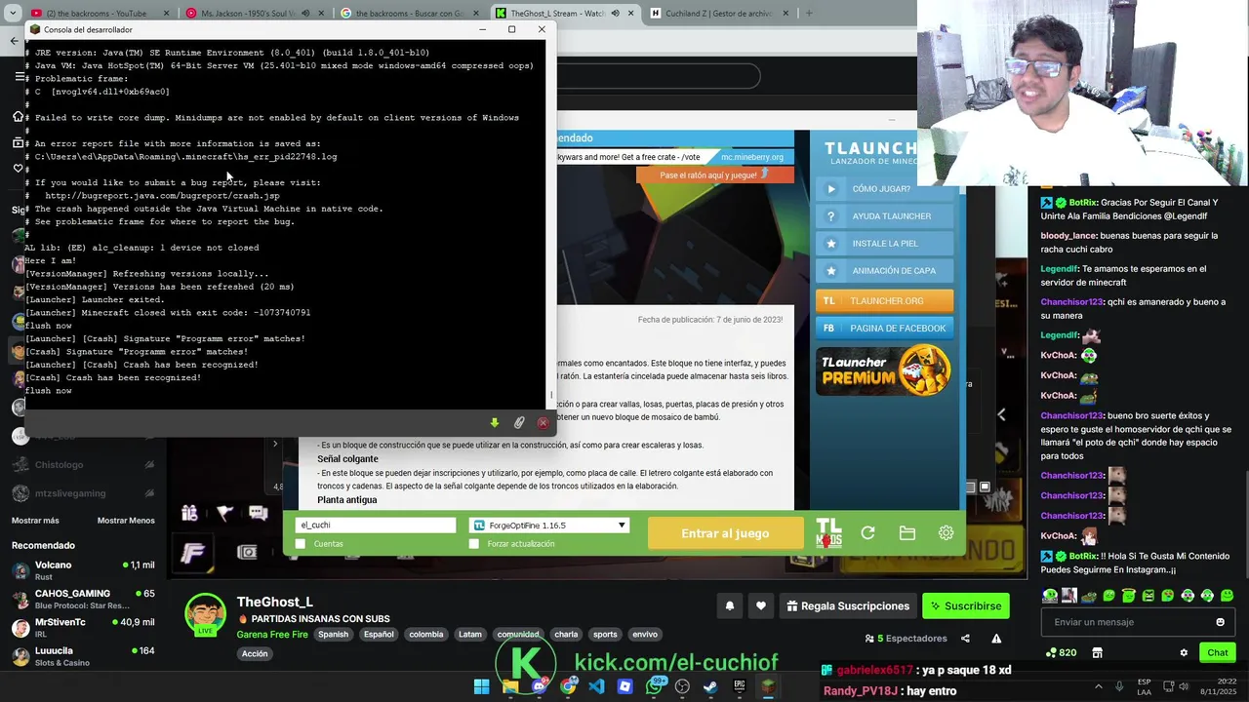Click the report warning triangle icon
The width and height of the screenshot is (1249, 702).
tap(996, 639)
